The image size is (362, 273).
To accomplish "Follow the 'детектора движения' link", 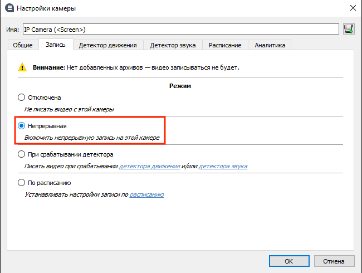I will click(x=149, y=166).
